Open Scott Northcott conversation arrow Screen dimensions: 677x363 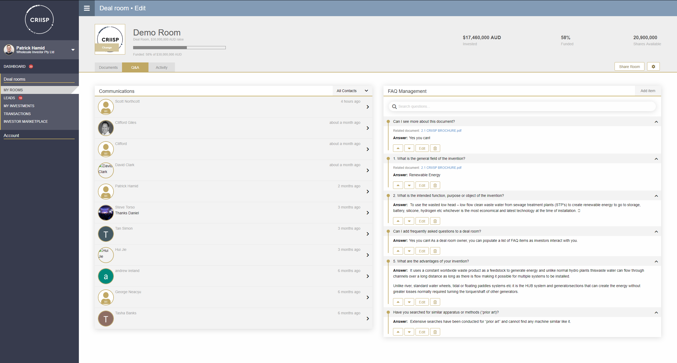click(368, 107)
